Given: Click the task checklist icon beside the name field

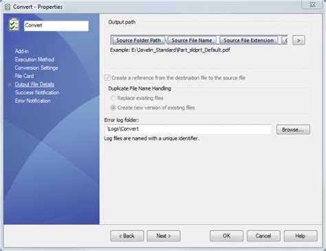Looking at the screenshot, I should (14, 25).
